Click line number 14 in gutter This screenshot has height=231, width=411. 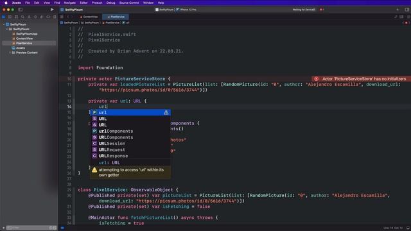click(69, 107)
